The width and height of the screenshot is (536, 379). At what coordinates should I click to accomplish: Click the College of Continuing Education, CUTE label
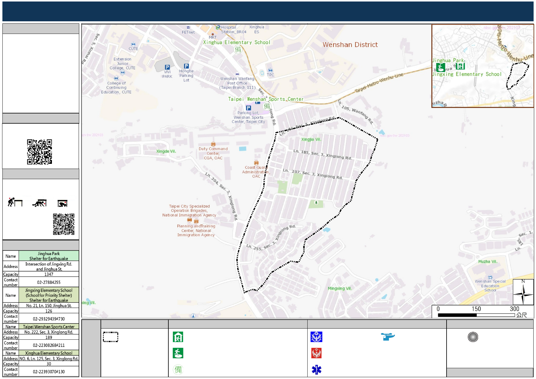point(116,88)
